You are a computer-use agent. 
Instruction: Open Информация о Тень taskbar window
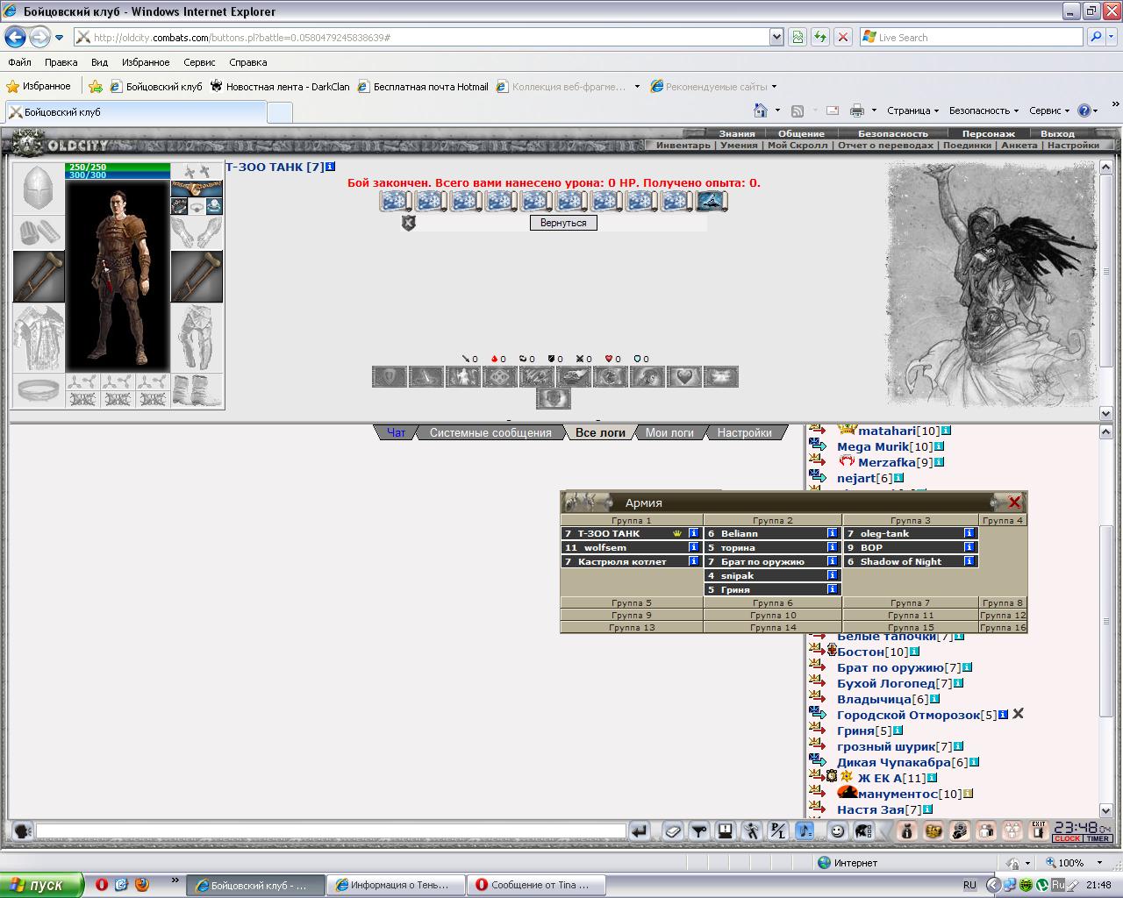(x=395, y=885)
